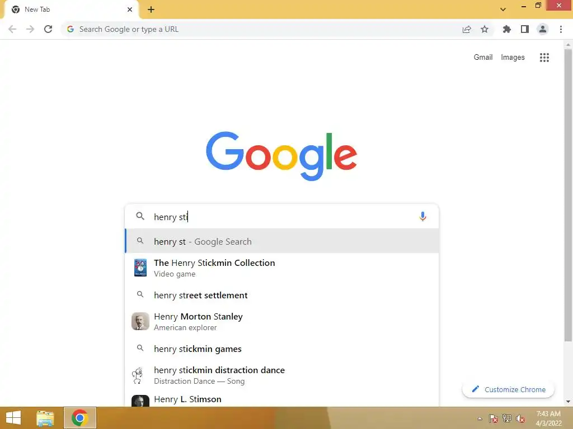Image resolution: width=573 pixels, height=429 pixels.
Task: Select The Henry Stickmin Collection suggestion
Action: pyautogui.click(x=282, y=268)
